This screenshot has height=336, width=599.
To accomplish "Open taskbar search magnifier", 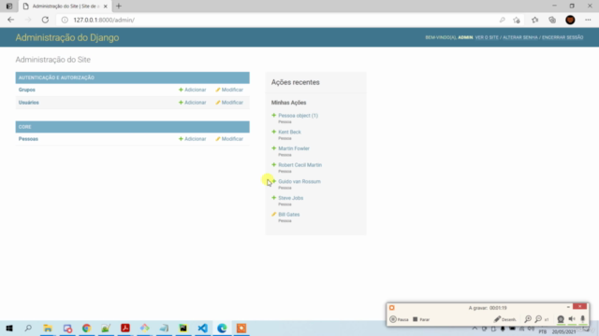I will (28, 328).
